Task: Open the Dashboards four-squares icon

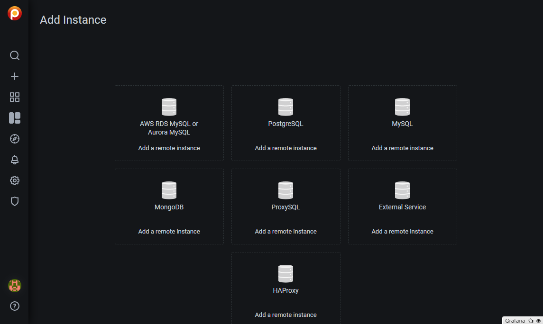Action: pos(15,97)
